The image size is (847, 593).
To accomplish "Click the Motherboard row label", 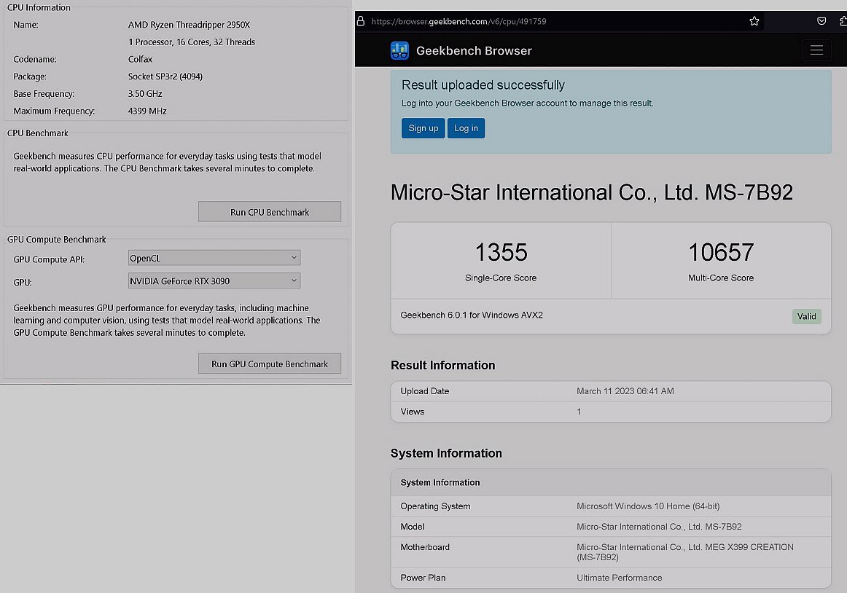I will pos(425,547).
